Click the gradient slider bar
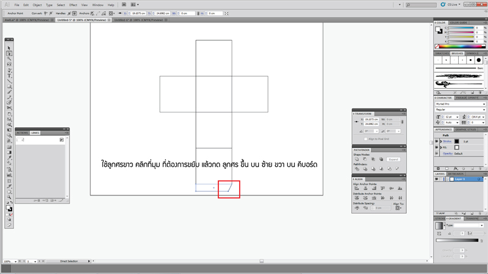This screenshot has width=488, height=274. 457,240
